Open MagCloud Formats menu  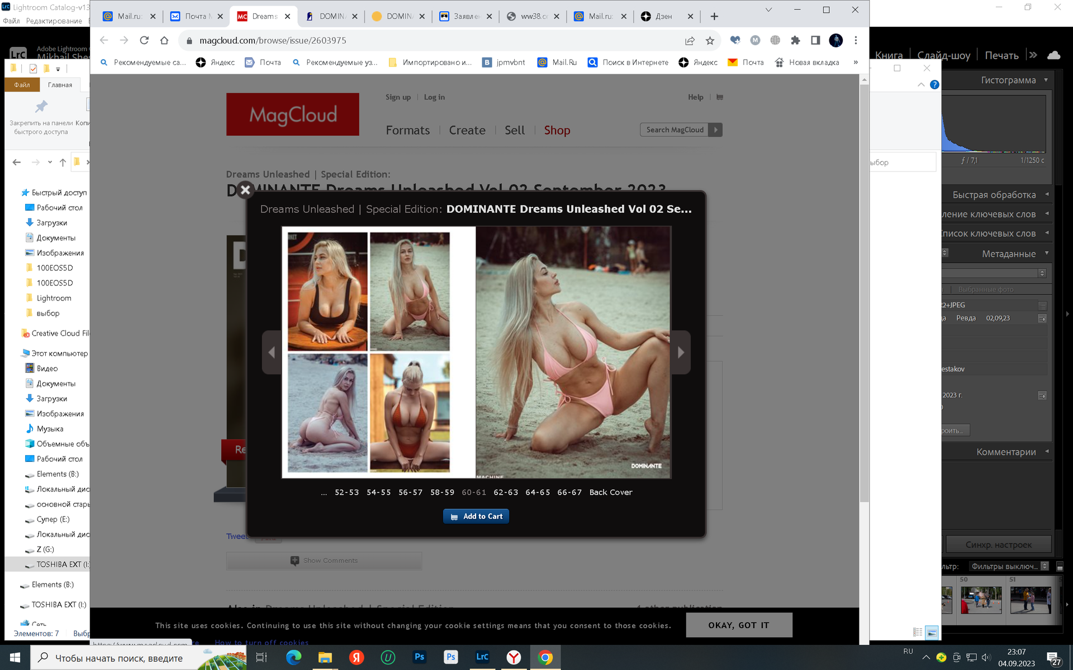coord(408,130)
